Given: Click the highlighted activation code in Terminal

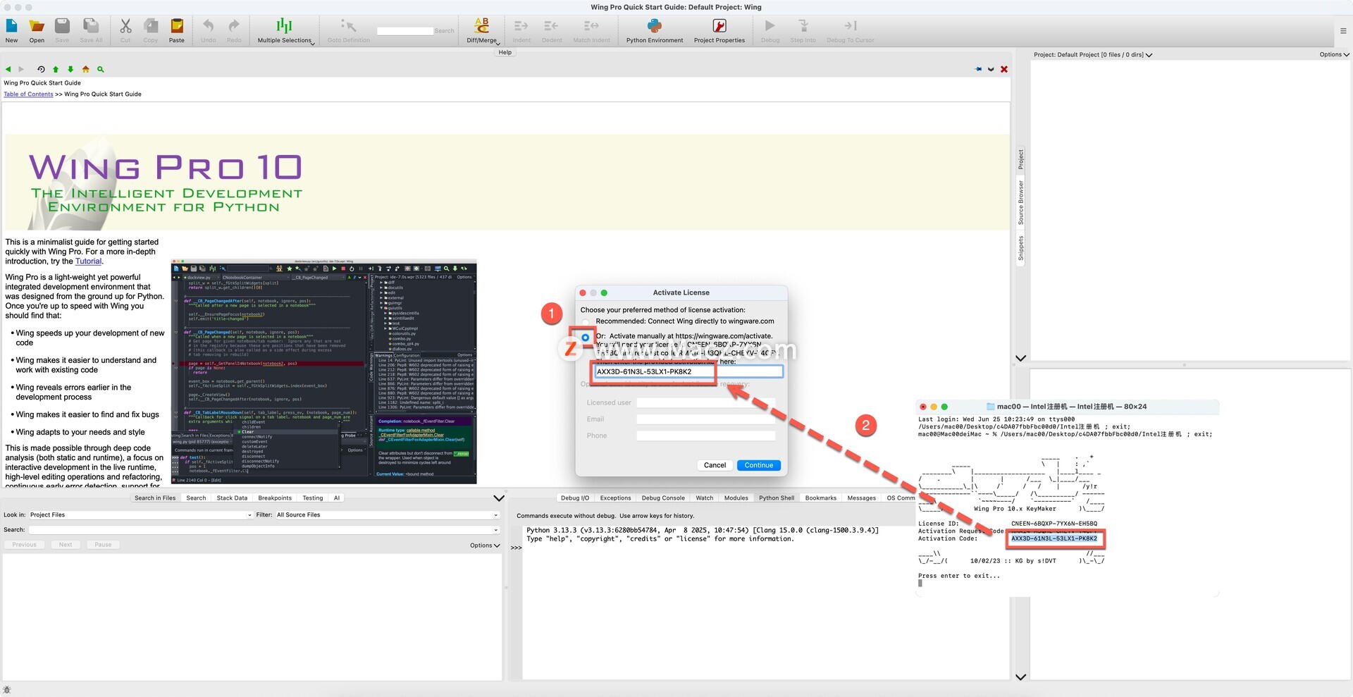Looking at the screenshot, I should pos(1054,538).
